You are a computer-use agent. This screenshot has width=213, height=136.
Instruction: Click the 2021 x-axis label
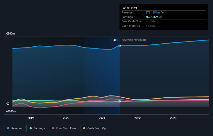[x=102, y=118]
